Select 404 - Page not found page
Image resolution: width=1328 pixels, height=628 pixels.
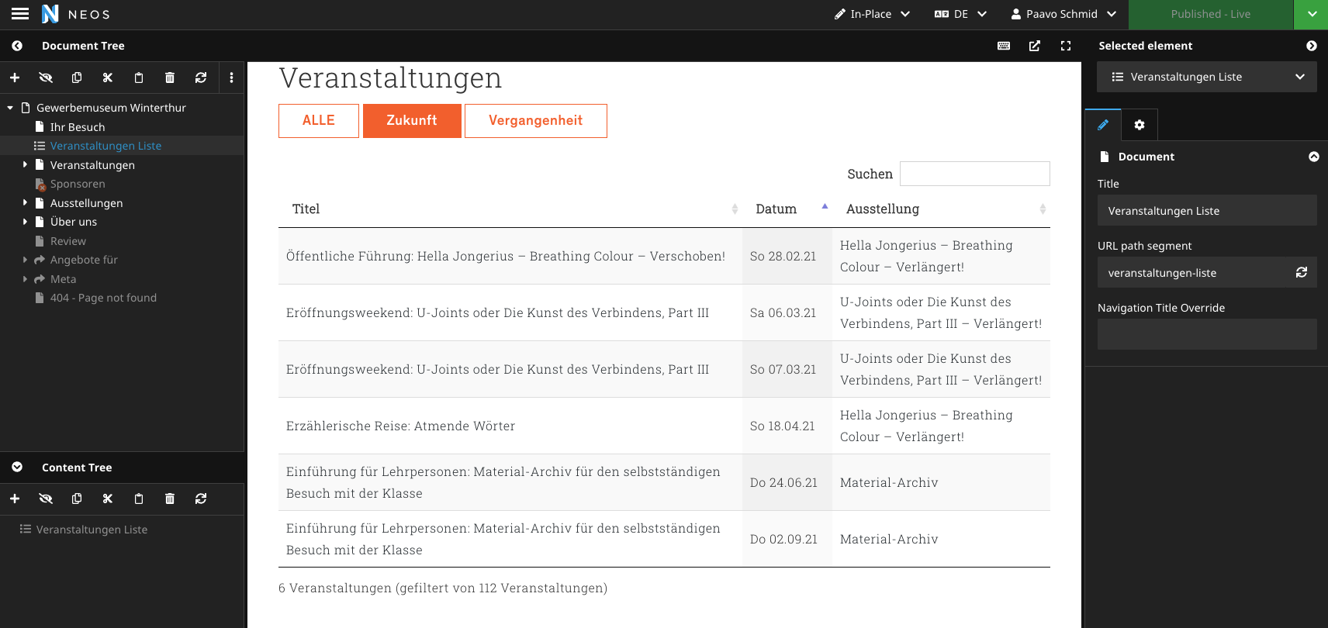tap(103, 298)
